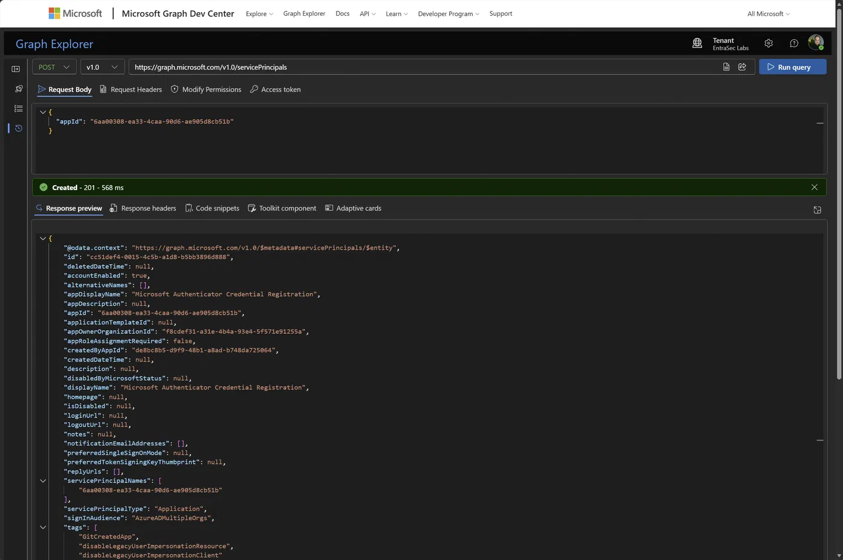
Task: Expand the response area to full screen
Action: 817,210
